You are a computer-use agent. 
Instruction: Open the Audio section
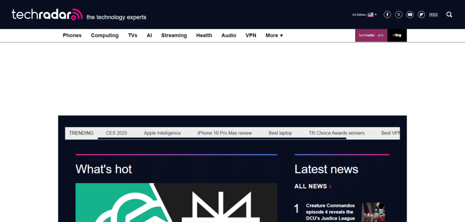coord(229,35)
